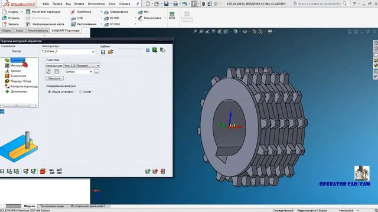Click the Open document icon in the quick-access toolbar
This screenshot has width=378, height=212.
click(157, 4)
